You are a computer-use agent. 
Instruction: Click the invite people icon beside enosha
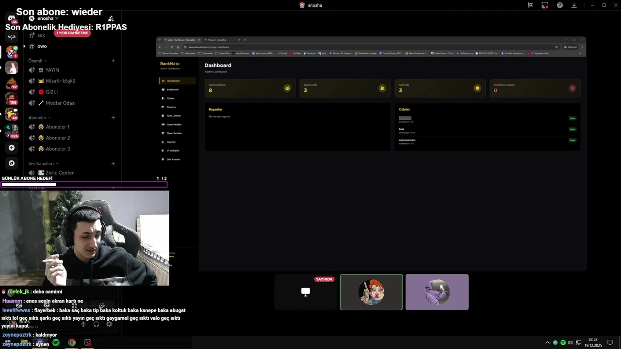(111, 18)
